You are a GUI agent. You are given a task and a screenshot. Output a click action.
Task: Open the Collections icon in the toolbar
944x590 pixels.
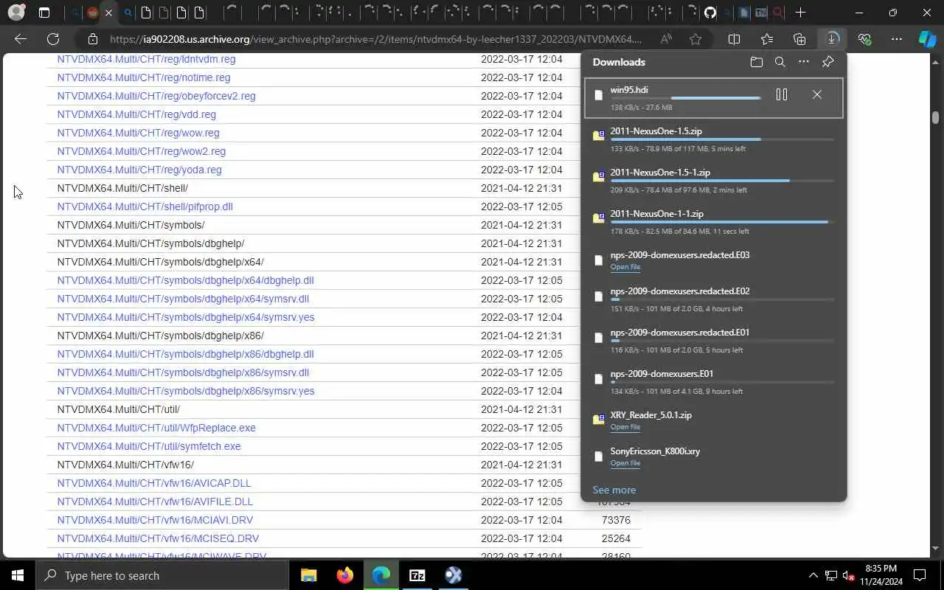799,39
